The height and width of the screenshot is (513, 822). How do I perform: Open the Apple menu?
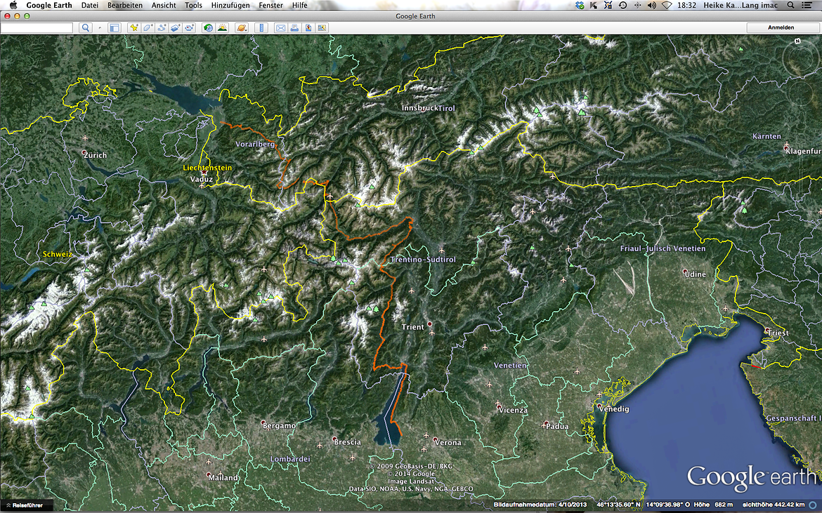pyautogui.click(x=13, y=5)
